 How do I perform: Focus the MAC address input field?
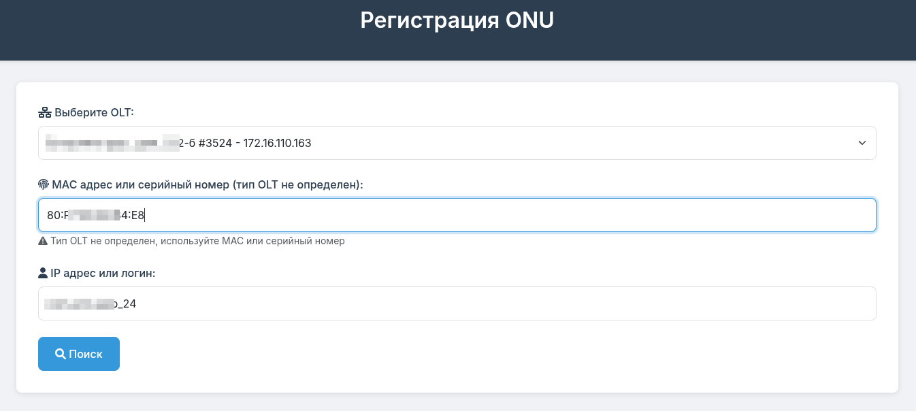click(457, 215)
